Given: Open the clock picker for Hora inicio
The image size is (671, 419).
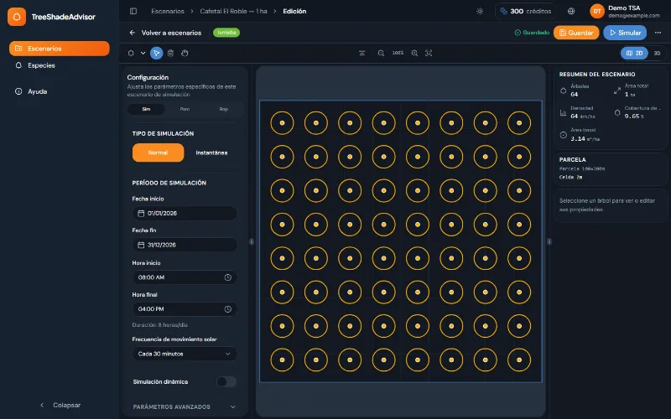Looking at the screenshot, I should pyautogui.click(x=227, y=277).
